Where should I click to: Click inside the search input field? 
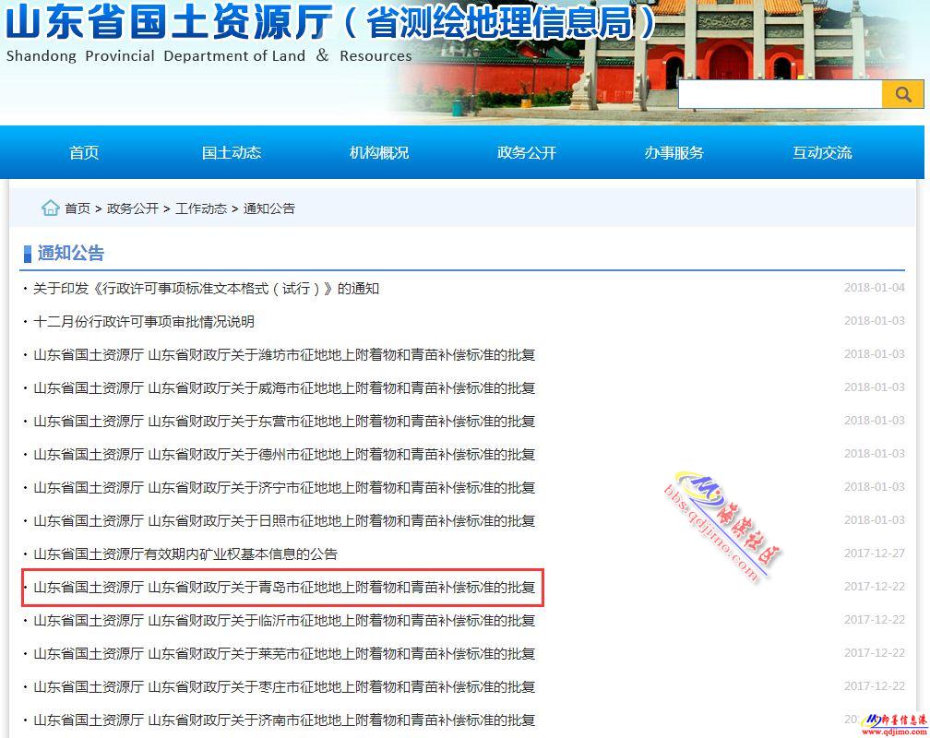click(x=780, y=94)
